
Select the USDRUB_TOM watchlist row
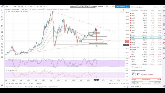point(146,47)
